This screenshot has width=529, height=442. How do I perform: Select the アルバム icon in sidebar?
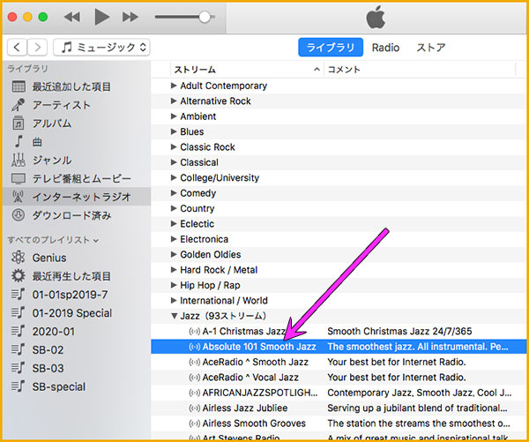pyautogui.click(x=19, y=124)
